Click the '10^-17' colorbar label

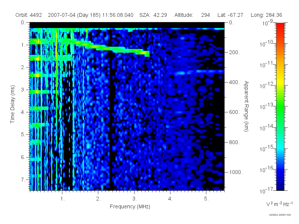pos(267,190)
